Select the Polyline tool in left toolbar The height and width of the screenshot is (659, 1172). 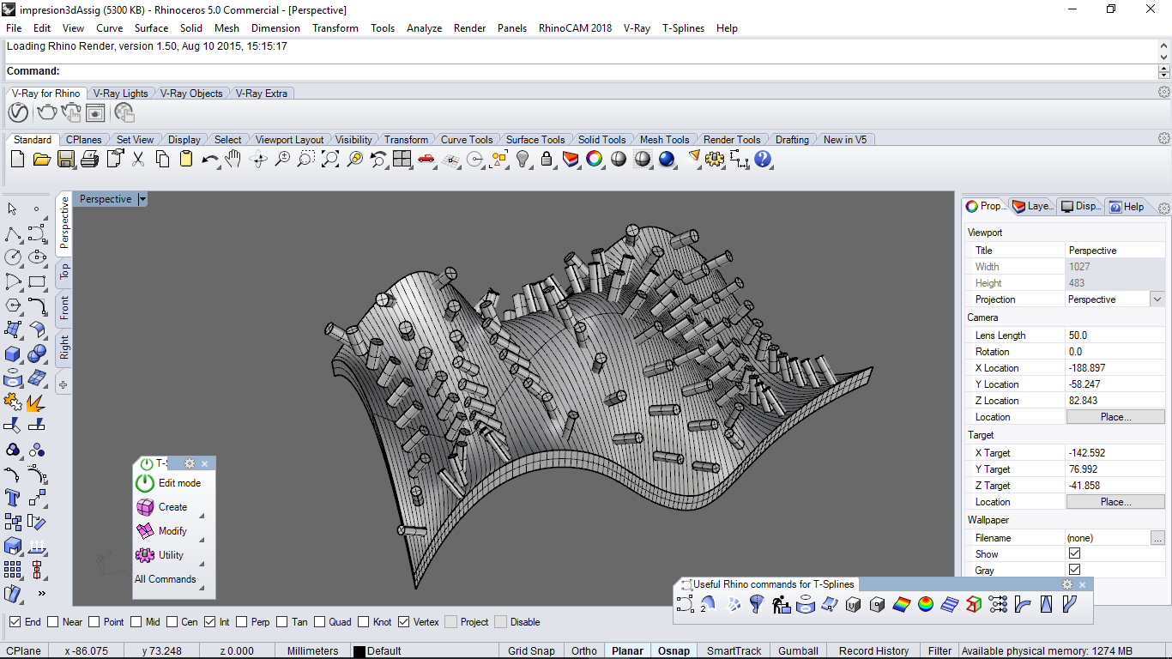[x=13, y=233]
